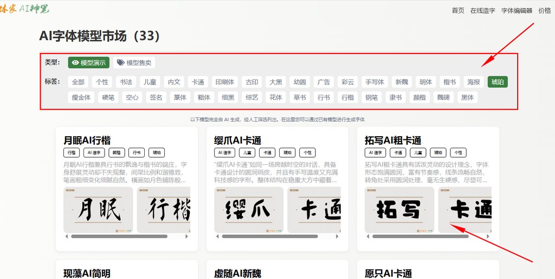Image resolution: width=555 pixels, height=279 pixels.
Task: Filter by the 卡通 tag in filter bar
Action: [x=198, y=82]
